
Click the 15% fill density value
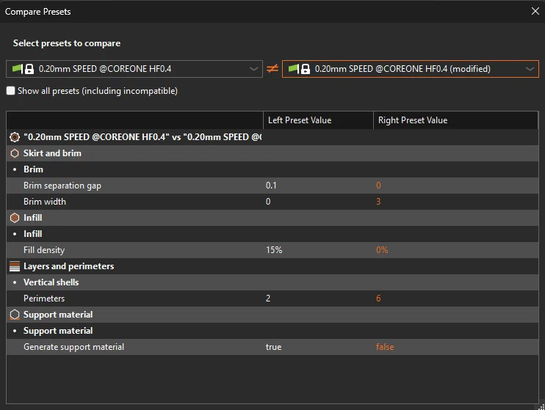pyautogui.click(x=274, y=250)
